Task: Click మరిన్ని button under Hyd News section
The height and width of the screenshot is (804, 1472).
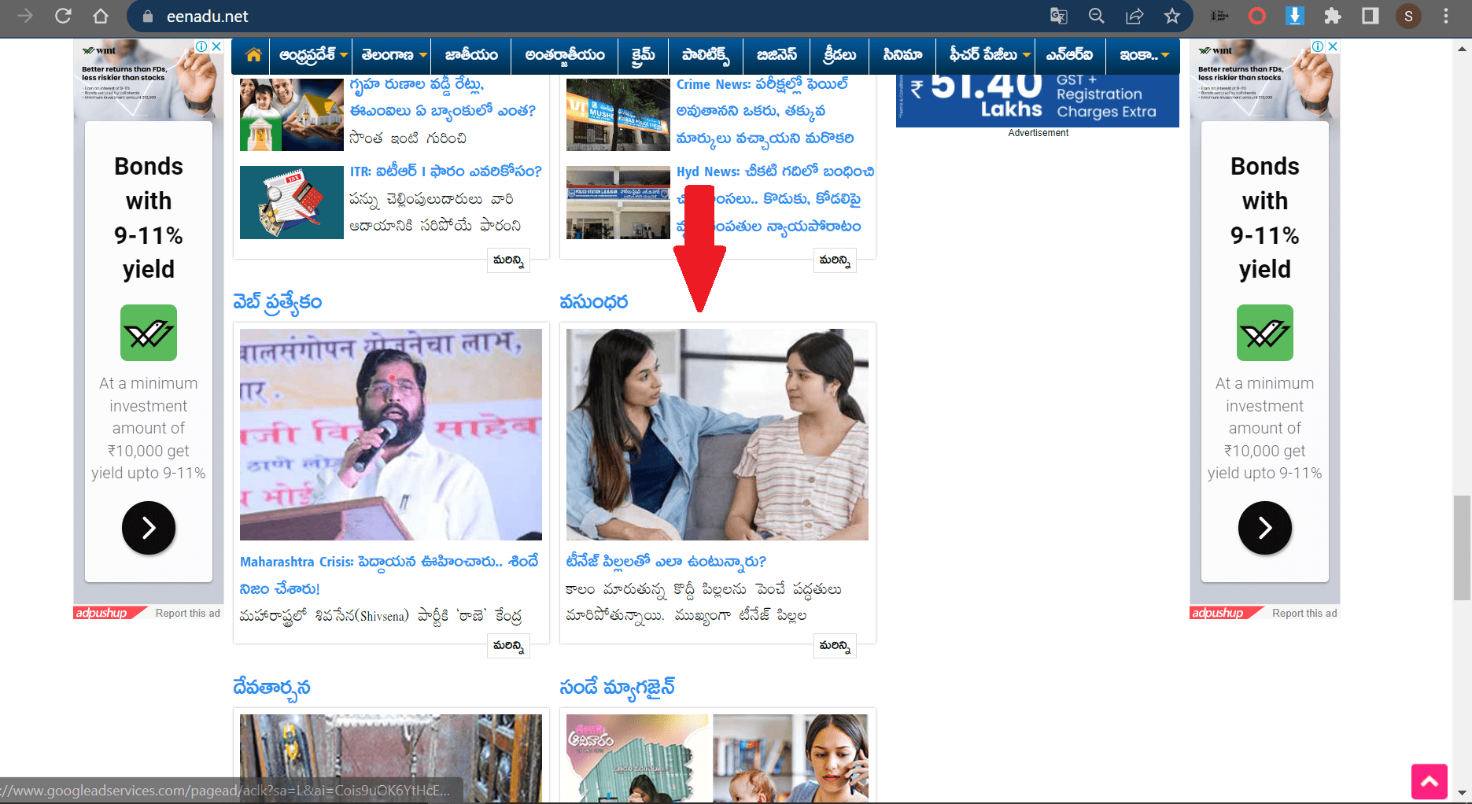Action: [x=835, y=260]
